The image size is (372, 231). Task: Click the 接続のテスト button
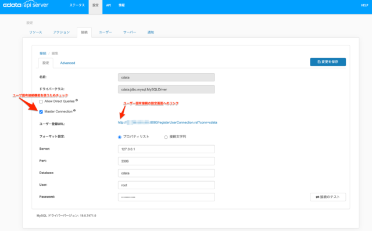pyautogui.click(x=328, y=197)
